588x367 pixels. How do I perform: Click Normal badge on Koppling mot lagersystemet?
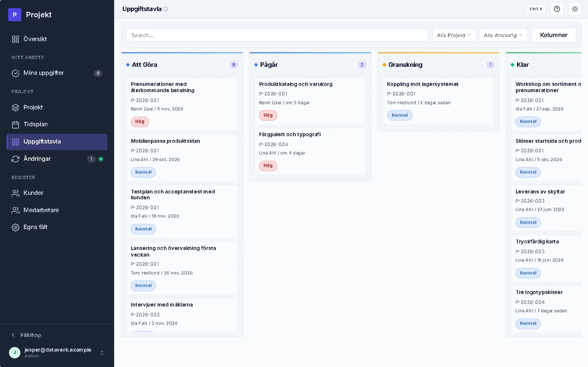point(400,115)
